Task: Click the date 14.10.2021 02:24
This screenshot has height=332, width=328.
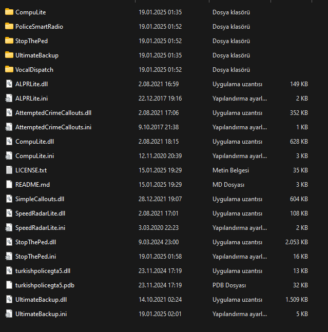Action: click(160, 299)
